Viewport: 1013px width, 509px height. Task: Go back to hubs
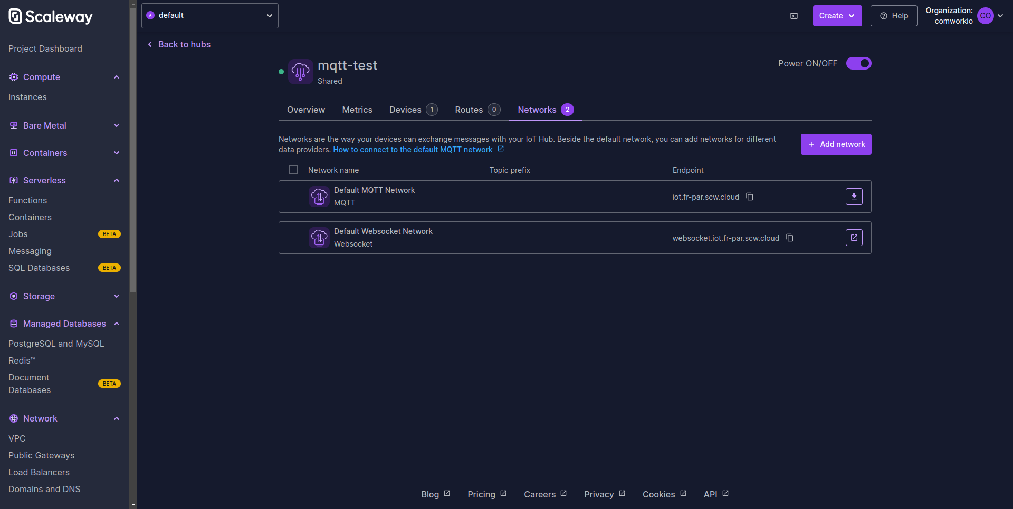click(x=179, y=44)
